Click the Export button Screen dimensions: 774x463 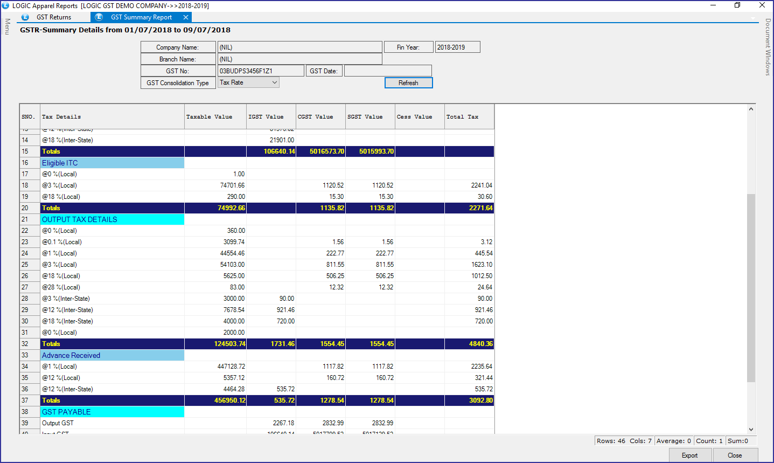pyautogui.click(x=690, y=455)
